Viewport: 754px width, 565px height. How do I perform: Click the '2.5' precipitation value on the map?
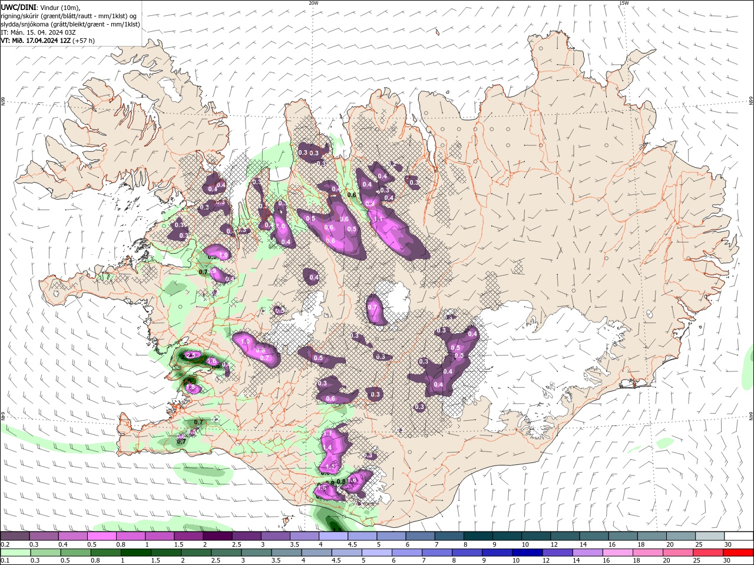pyautogui.click(x=190, y=356)
